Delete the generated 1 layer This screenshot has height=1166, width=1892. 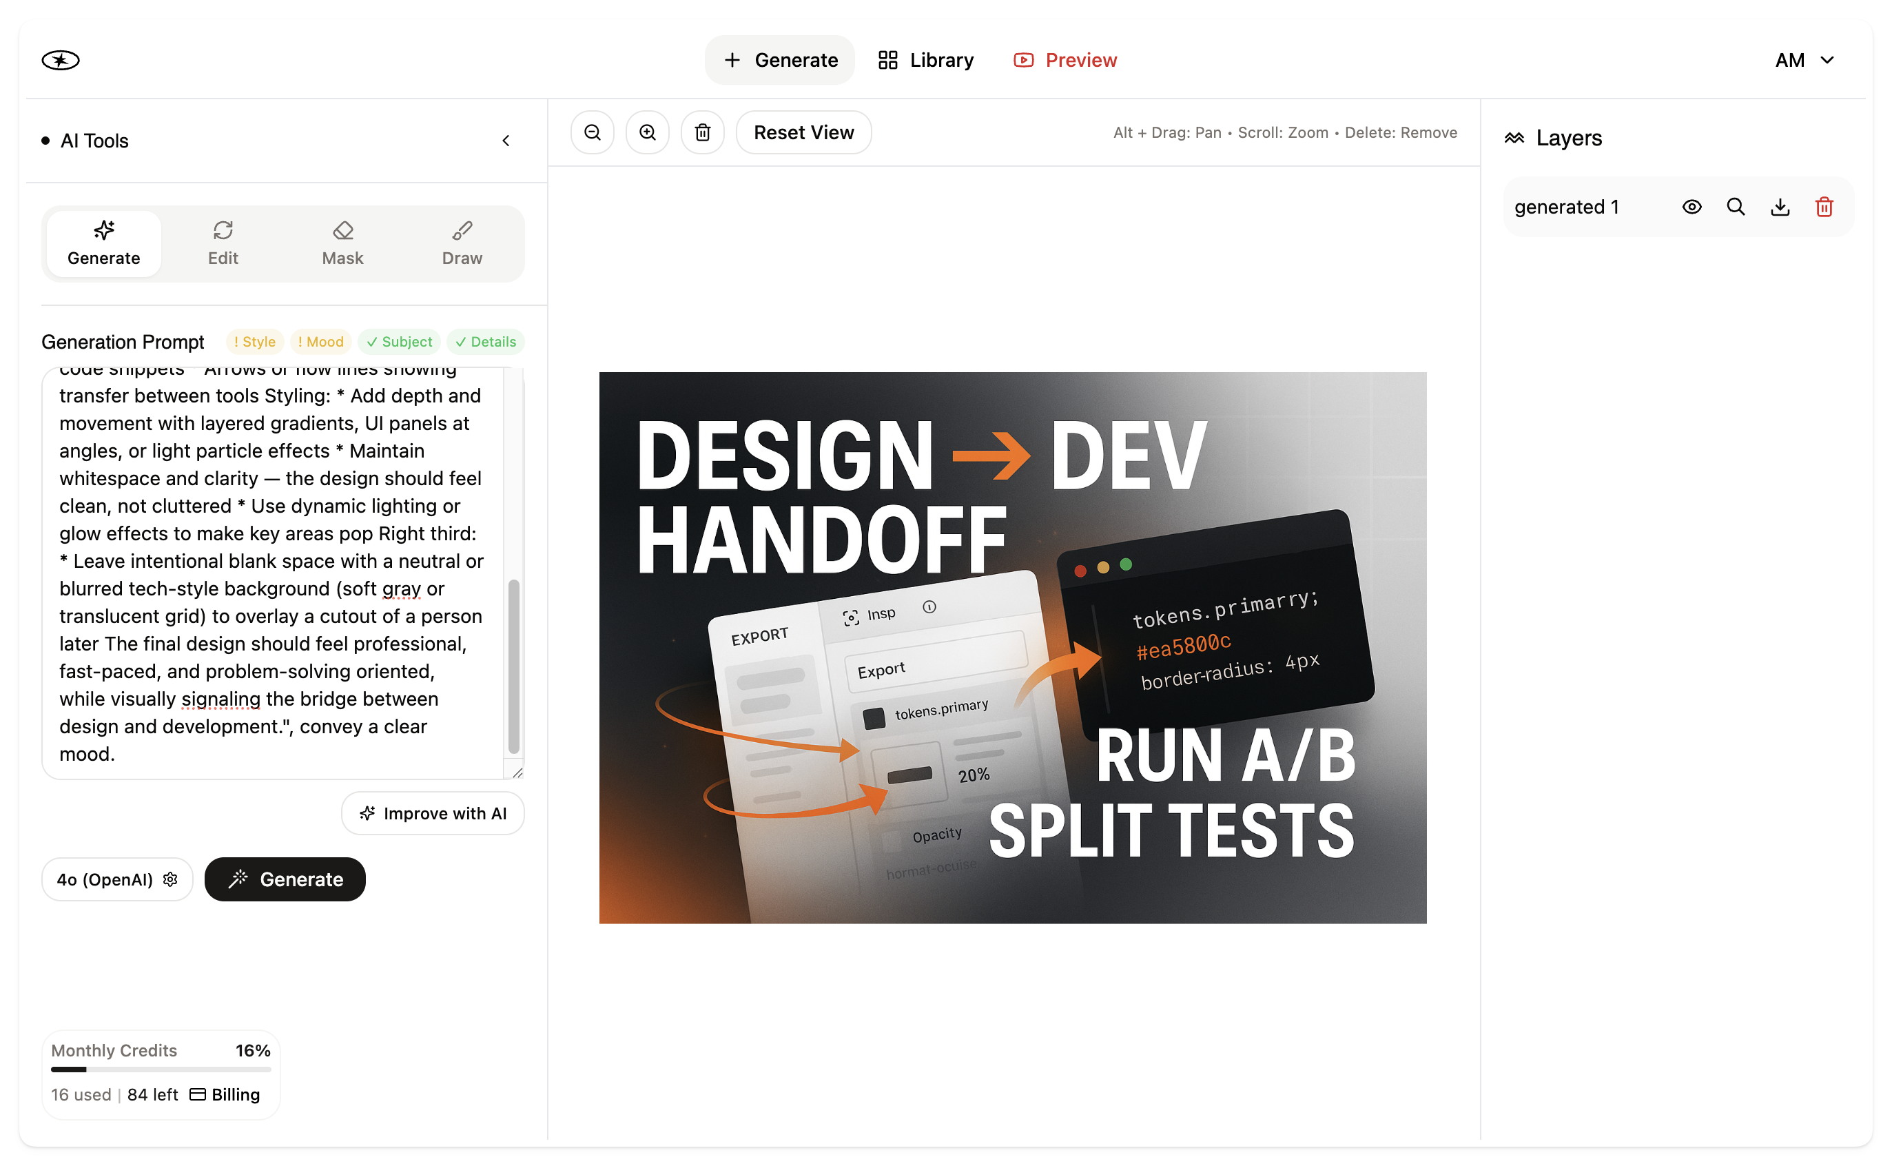click(x=1824, y=206)
